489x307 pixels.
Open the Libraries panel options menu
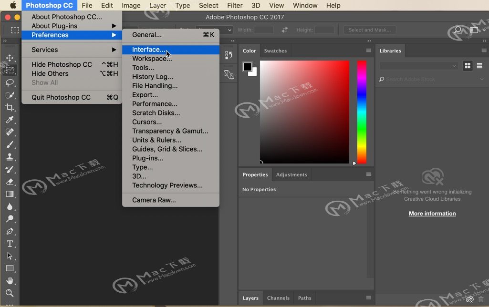[x=484, y=51]
